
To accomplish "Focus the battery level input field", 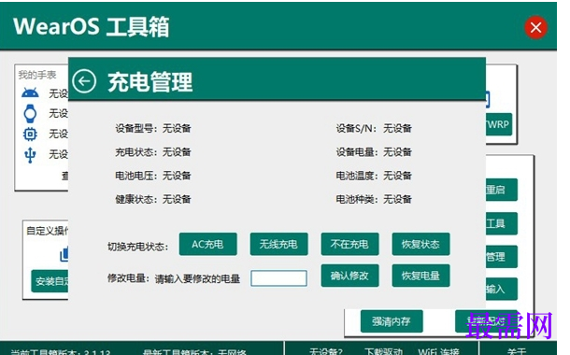I will pos(278,278).
